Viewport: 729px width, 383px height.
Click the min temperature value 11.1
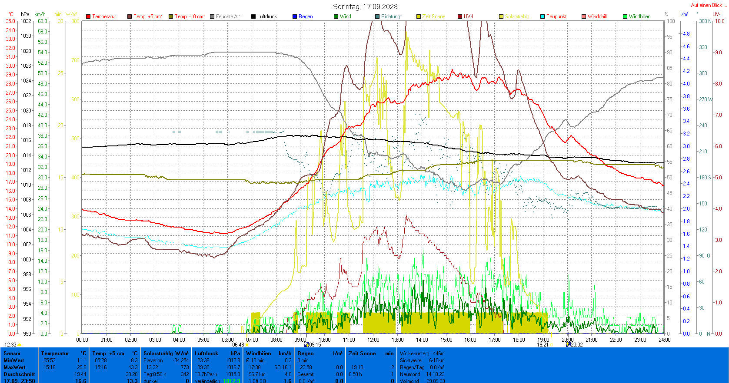pos(81,360)
